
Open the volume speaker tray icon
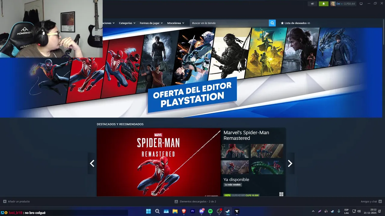point(359,211)
